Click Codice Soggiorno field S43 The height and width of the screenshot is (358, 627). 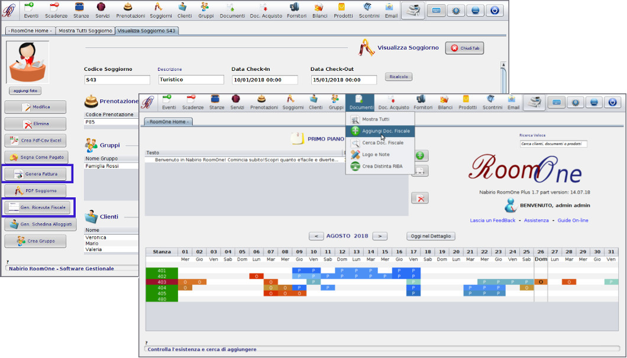(117, 80)
